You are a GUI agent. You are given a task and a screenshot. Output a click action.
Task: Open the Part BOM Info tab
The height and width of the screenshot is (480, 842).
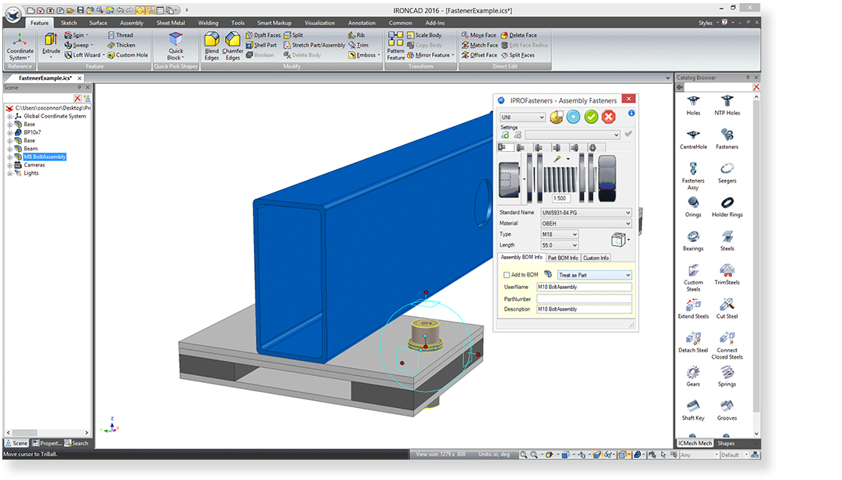(562, 258)
